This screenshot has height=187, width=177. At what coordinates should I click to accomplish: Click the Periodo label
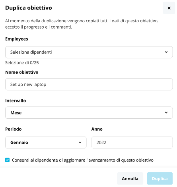(14, 129)
